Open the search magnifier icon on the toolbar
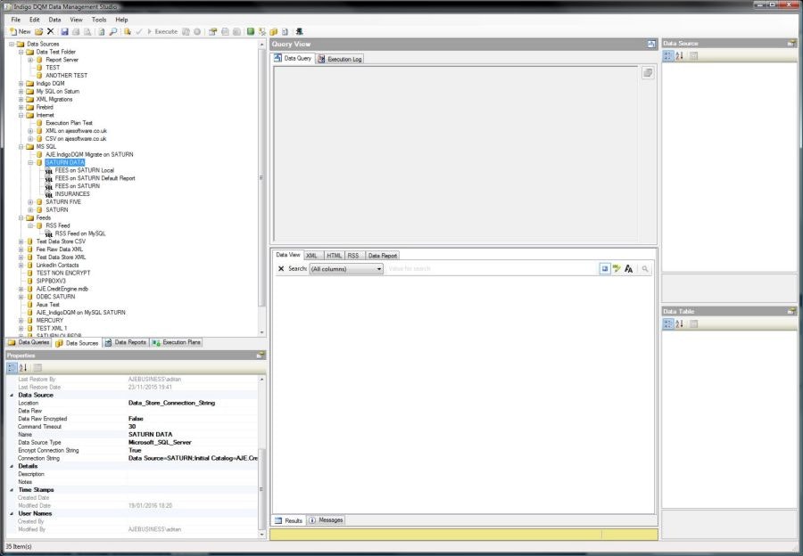The width and height of the screenshot is (803, 556). 112,30
